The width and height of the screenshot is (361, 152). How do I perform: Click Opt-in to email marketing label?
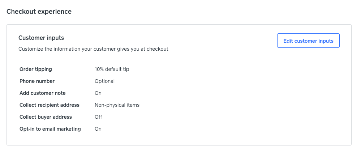(x=50, y=129)
